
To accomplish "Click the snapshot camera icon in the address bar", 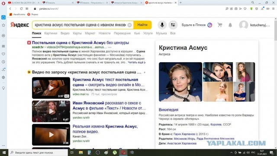I will 236,9.
